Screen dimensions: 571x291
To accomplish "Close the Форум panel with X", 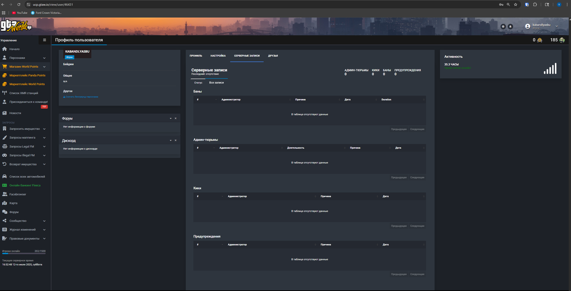I will pos(176,118).
